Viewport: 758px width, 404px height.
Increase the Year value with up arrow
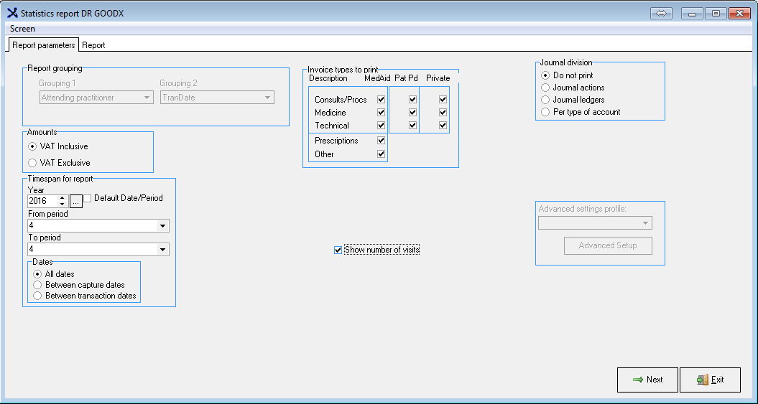pyautogui.click(x=62, y=198)
